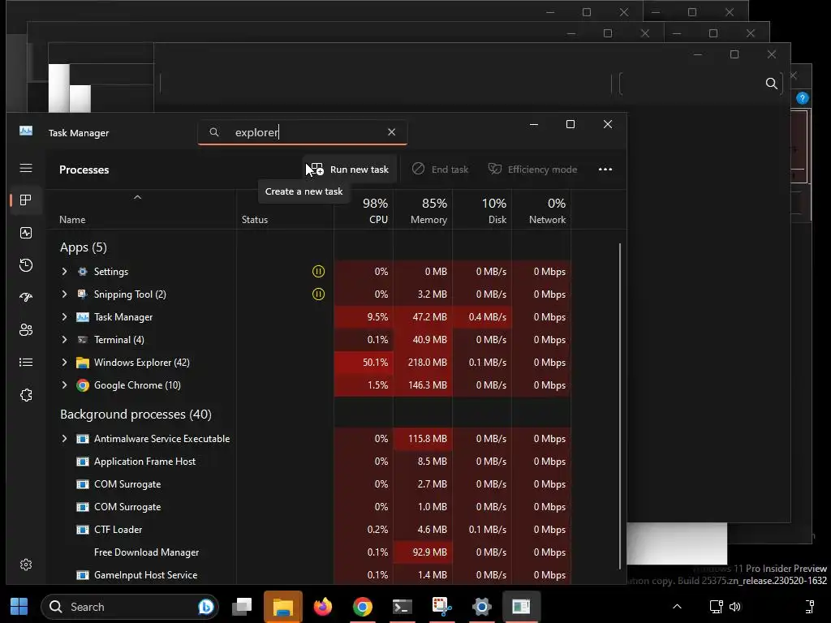Show hidden system tray icons
The width and height of the screenshot is (831, 623).
pyautogui.click(x=677, y=607)
